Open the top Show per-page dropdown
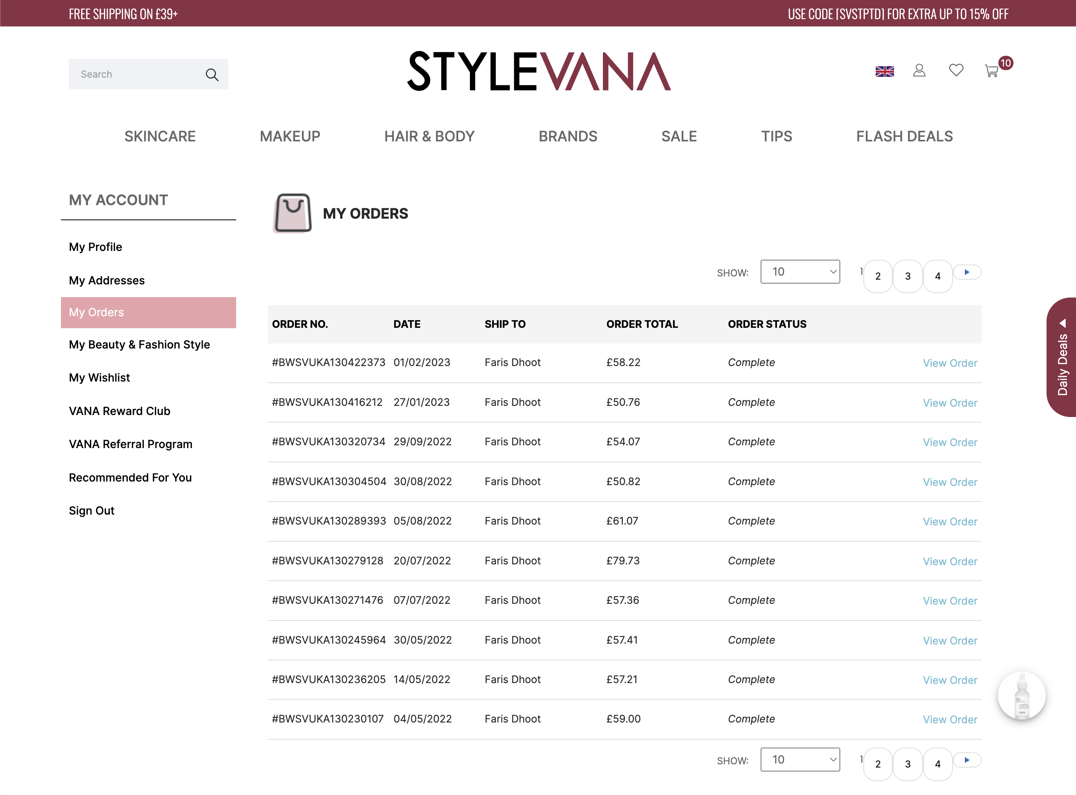Viewport: 1076px width, 795px height. (800, 272)
